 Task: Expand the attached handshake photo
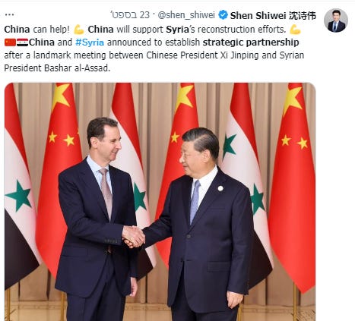[x=160, y=202]
